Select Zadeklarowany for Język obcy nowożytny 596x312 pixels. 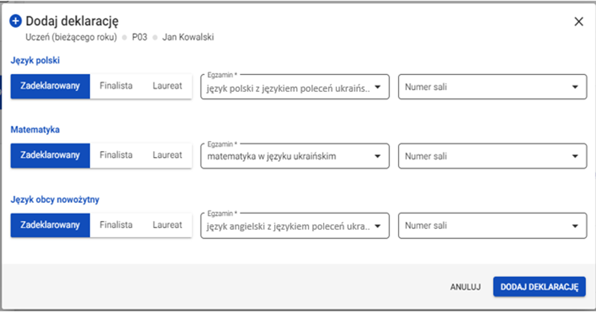click(50, 225)
